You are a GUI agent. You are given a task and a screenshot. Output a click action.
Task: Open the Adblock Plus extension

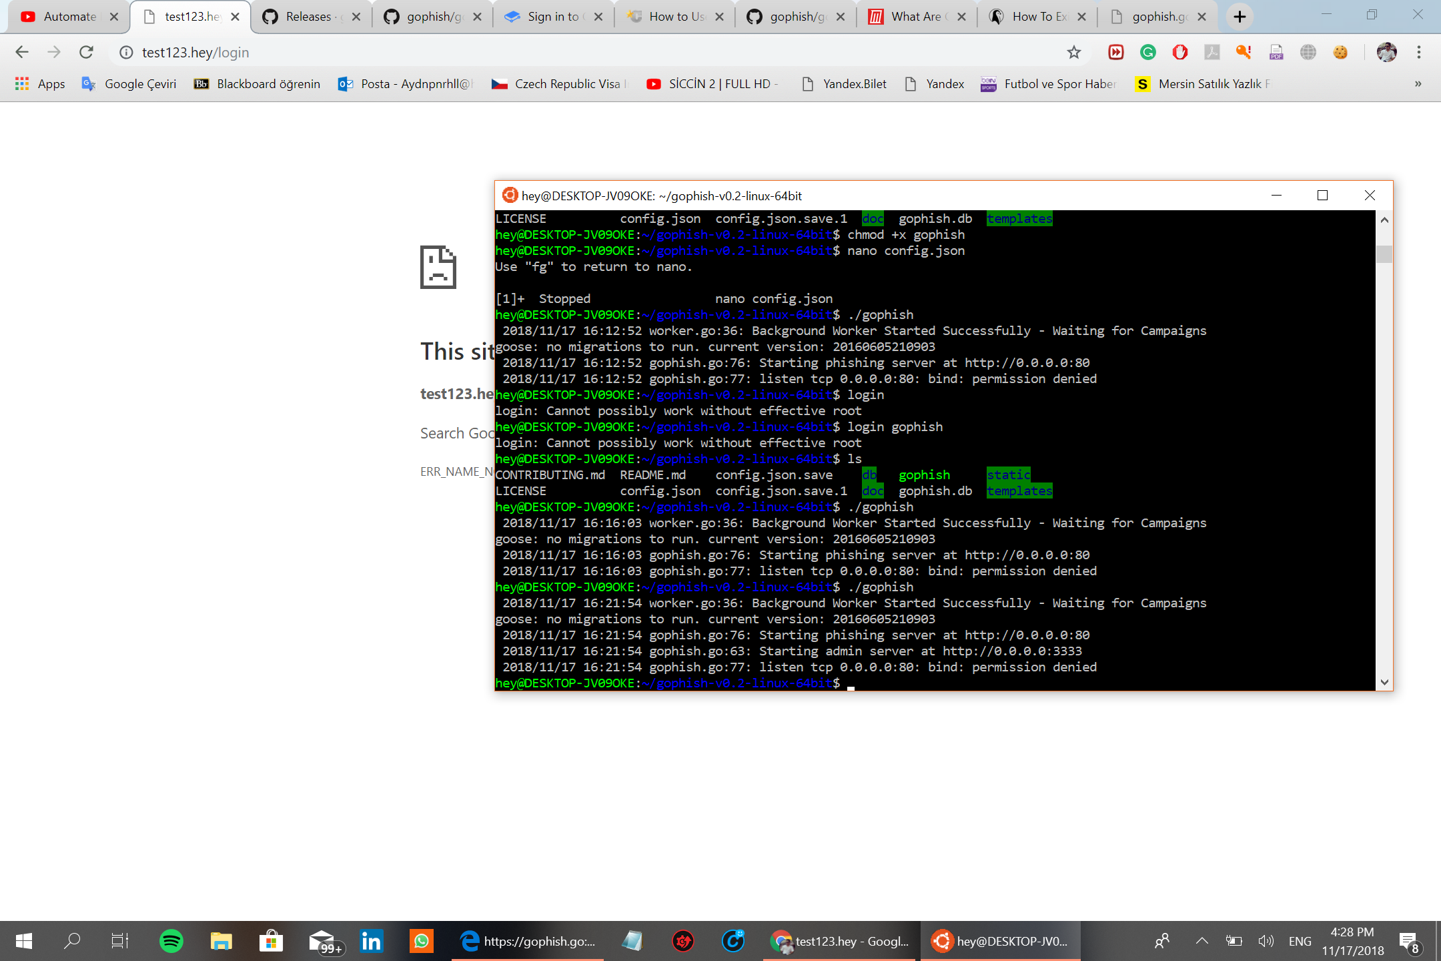pos(1181,52)
